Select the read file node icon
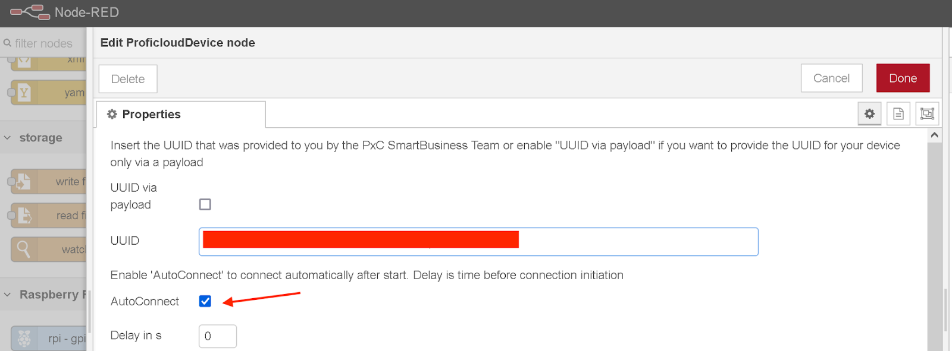 (x=24, y=216)
